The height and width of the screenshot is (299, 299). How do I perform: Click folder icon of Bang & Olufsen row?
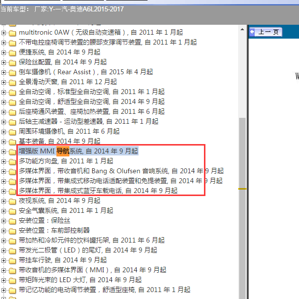point(12,172)
